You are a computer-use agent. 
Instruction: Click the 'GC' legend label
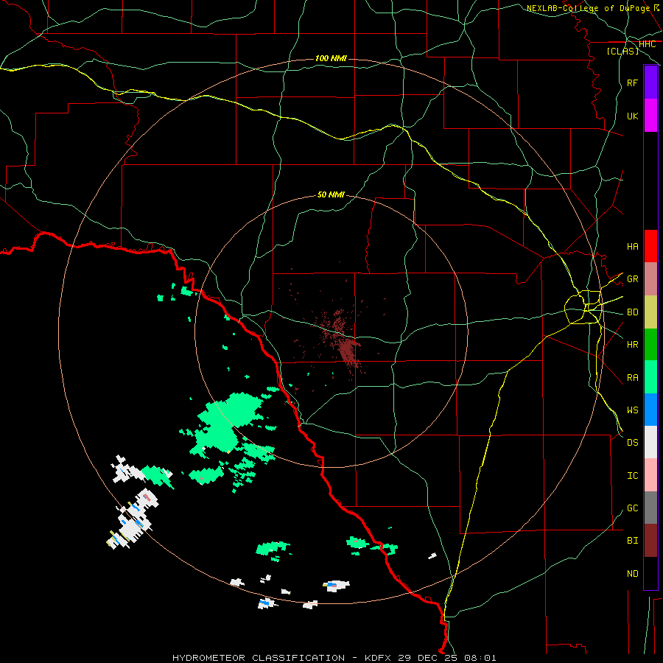click(x=632, y=508)
